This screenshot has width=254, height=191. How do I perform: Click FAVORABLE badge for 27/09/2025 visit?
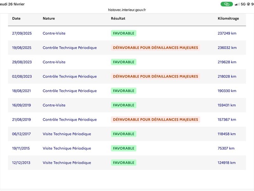click(x=124, y=33)
